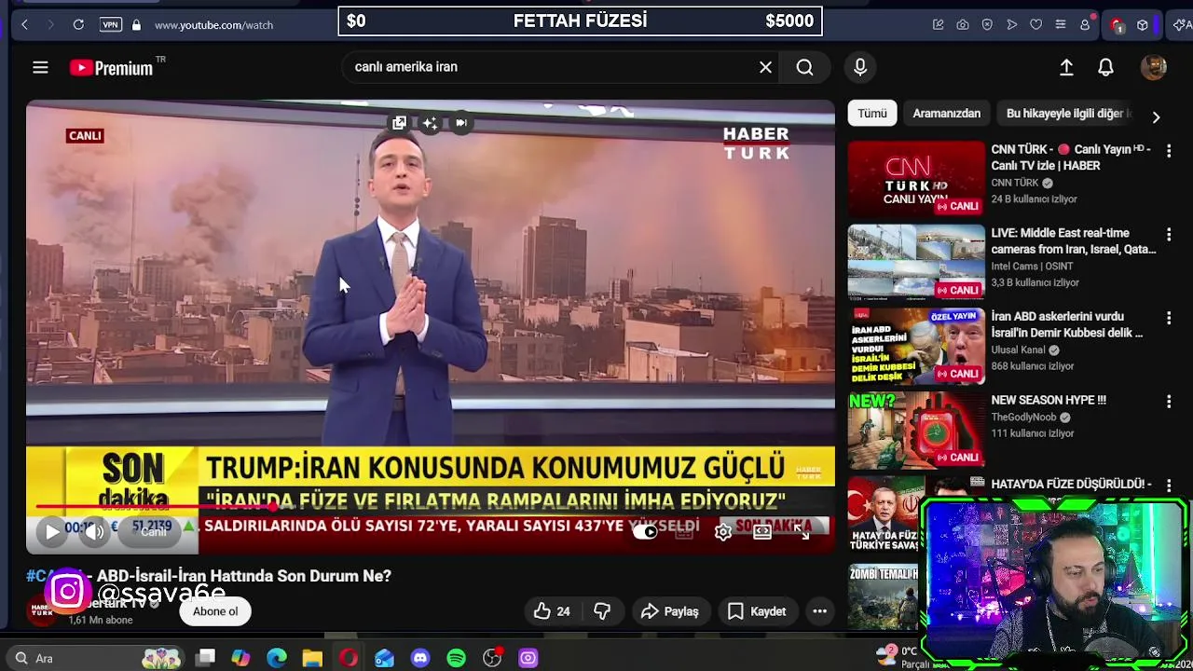The height and width of the screenshot is (671, 1193).
Task: Dislike the video
Action: (x=602, y=611)
